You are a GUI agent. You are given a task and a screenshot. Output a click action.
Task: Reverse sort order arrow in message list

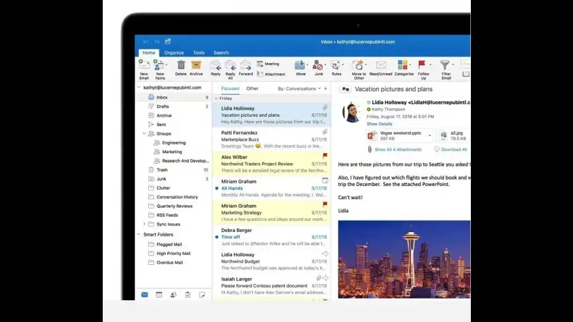coord(325,88)
